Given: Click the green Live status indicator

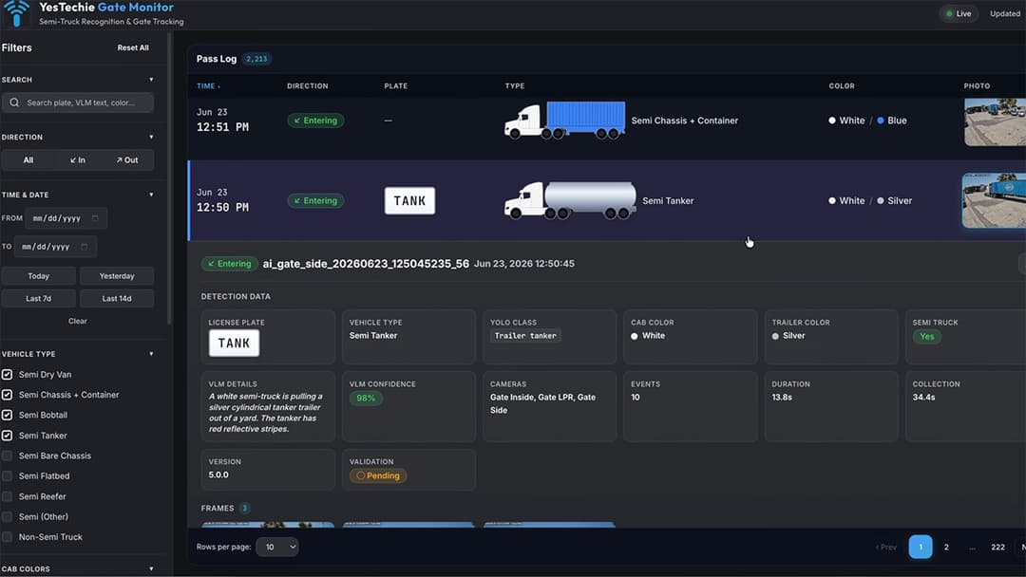Looking at the screenshot, I should 958,13.
